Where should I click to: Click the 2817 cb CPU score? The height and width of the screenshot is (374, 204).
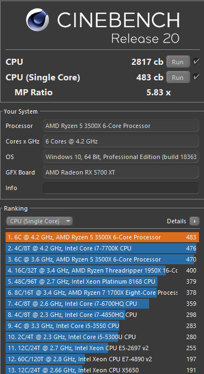pyautogui.click(x=147, y=62)
